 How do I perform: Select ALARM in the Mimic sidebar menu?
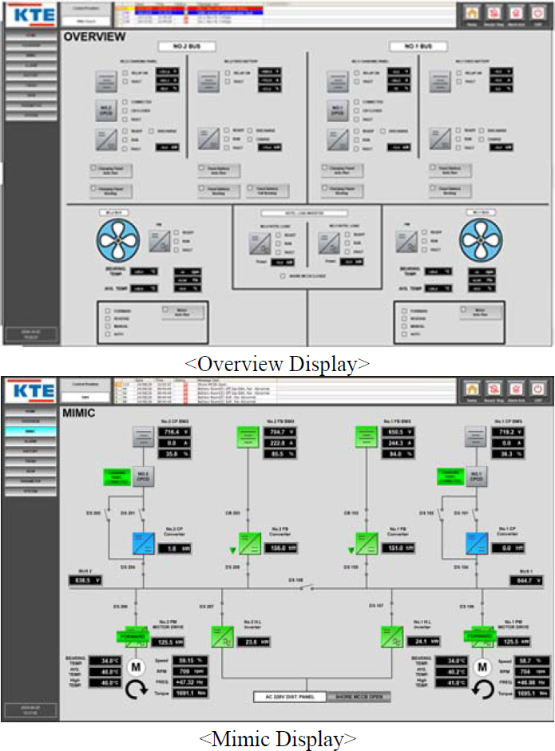click(30, 440)
